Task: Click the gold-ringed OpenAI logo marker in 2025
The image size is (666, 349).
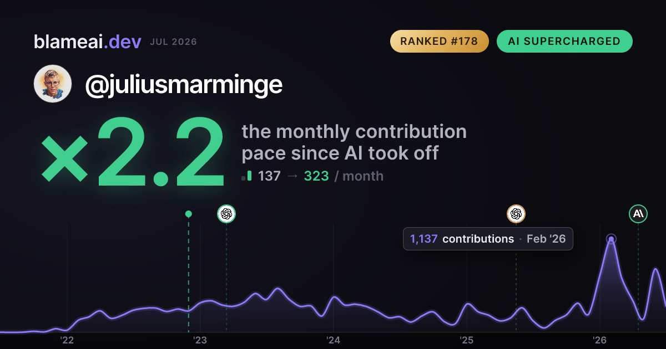Action: click(x=516, y=214)
